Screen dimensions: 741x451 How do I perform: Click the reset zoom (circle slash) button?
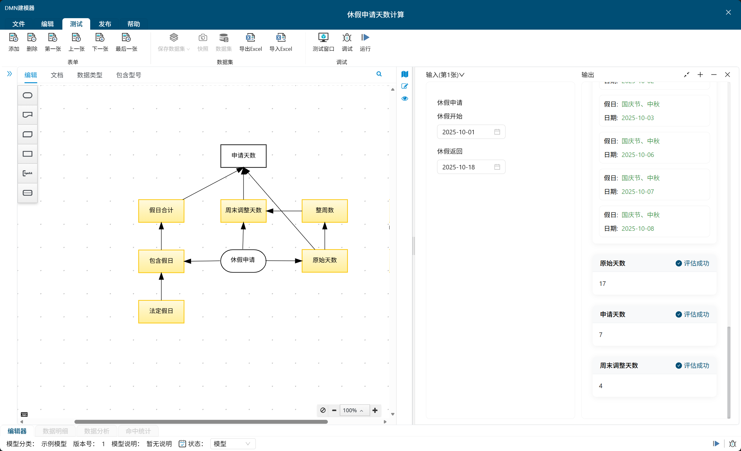(x=323, y=410)
